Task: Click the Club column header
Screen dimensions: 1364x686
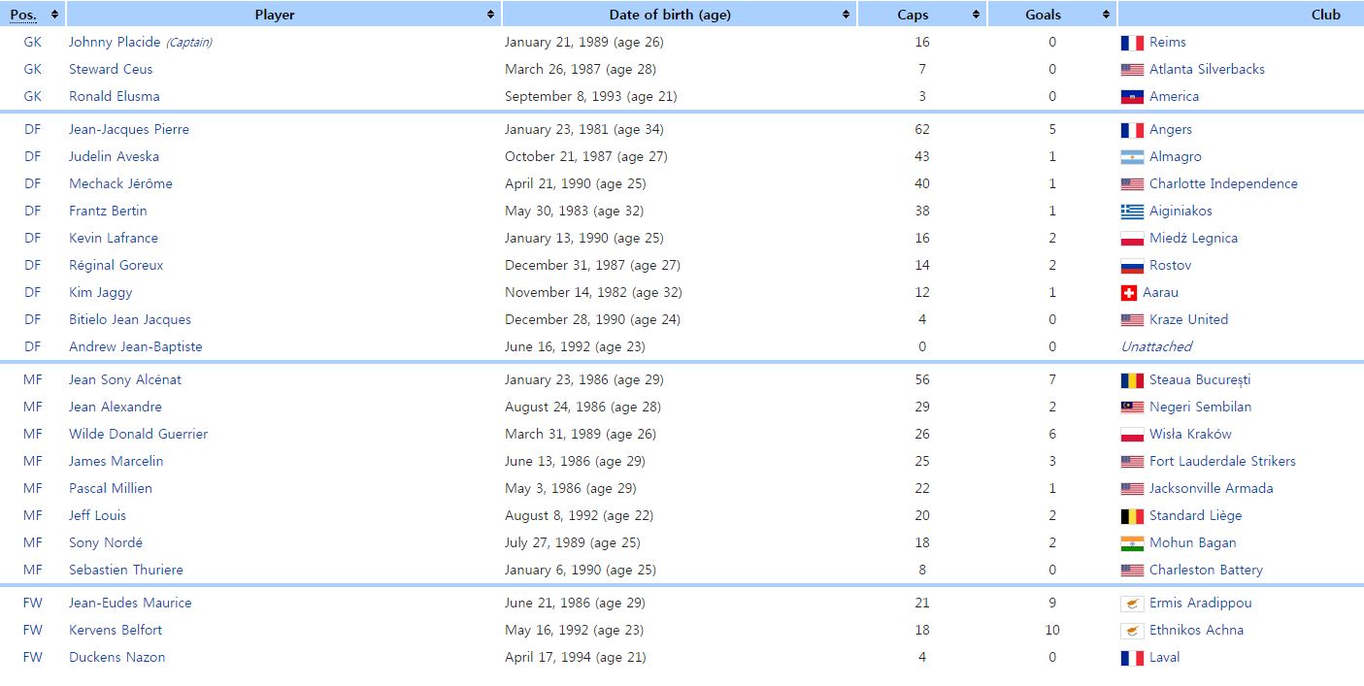Action: pos(1324,15)
